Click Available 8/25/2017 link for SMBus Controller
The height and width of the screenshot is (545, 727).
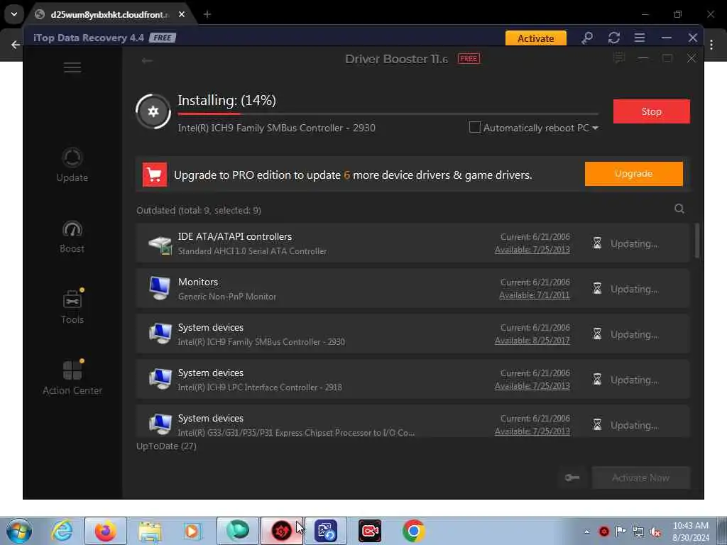(532, 341)
